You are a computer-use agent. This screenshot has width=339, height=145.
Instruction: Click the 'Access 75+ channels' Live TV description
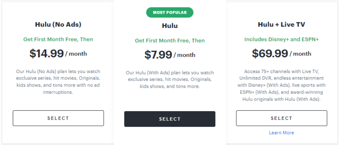(281, 85)
